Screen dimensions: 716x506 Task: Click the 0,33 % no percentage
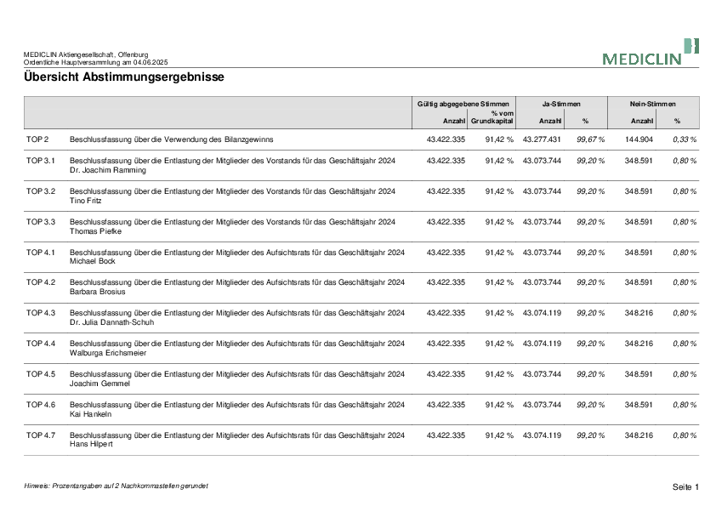click(685, 139)
